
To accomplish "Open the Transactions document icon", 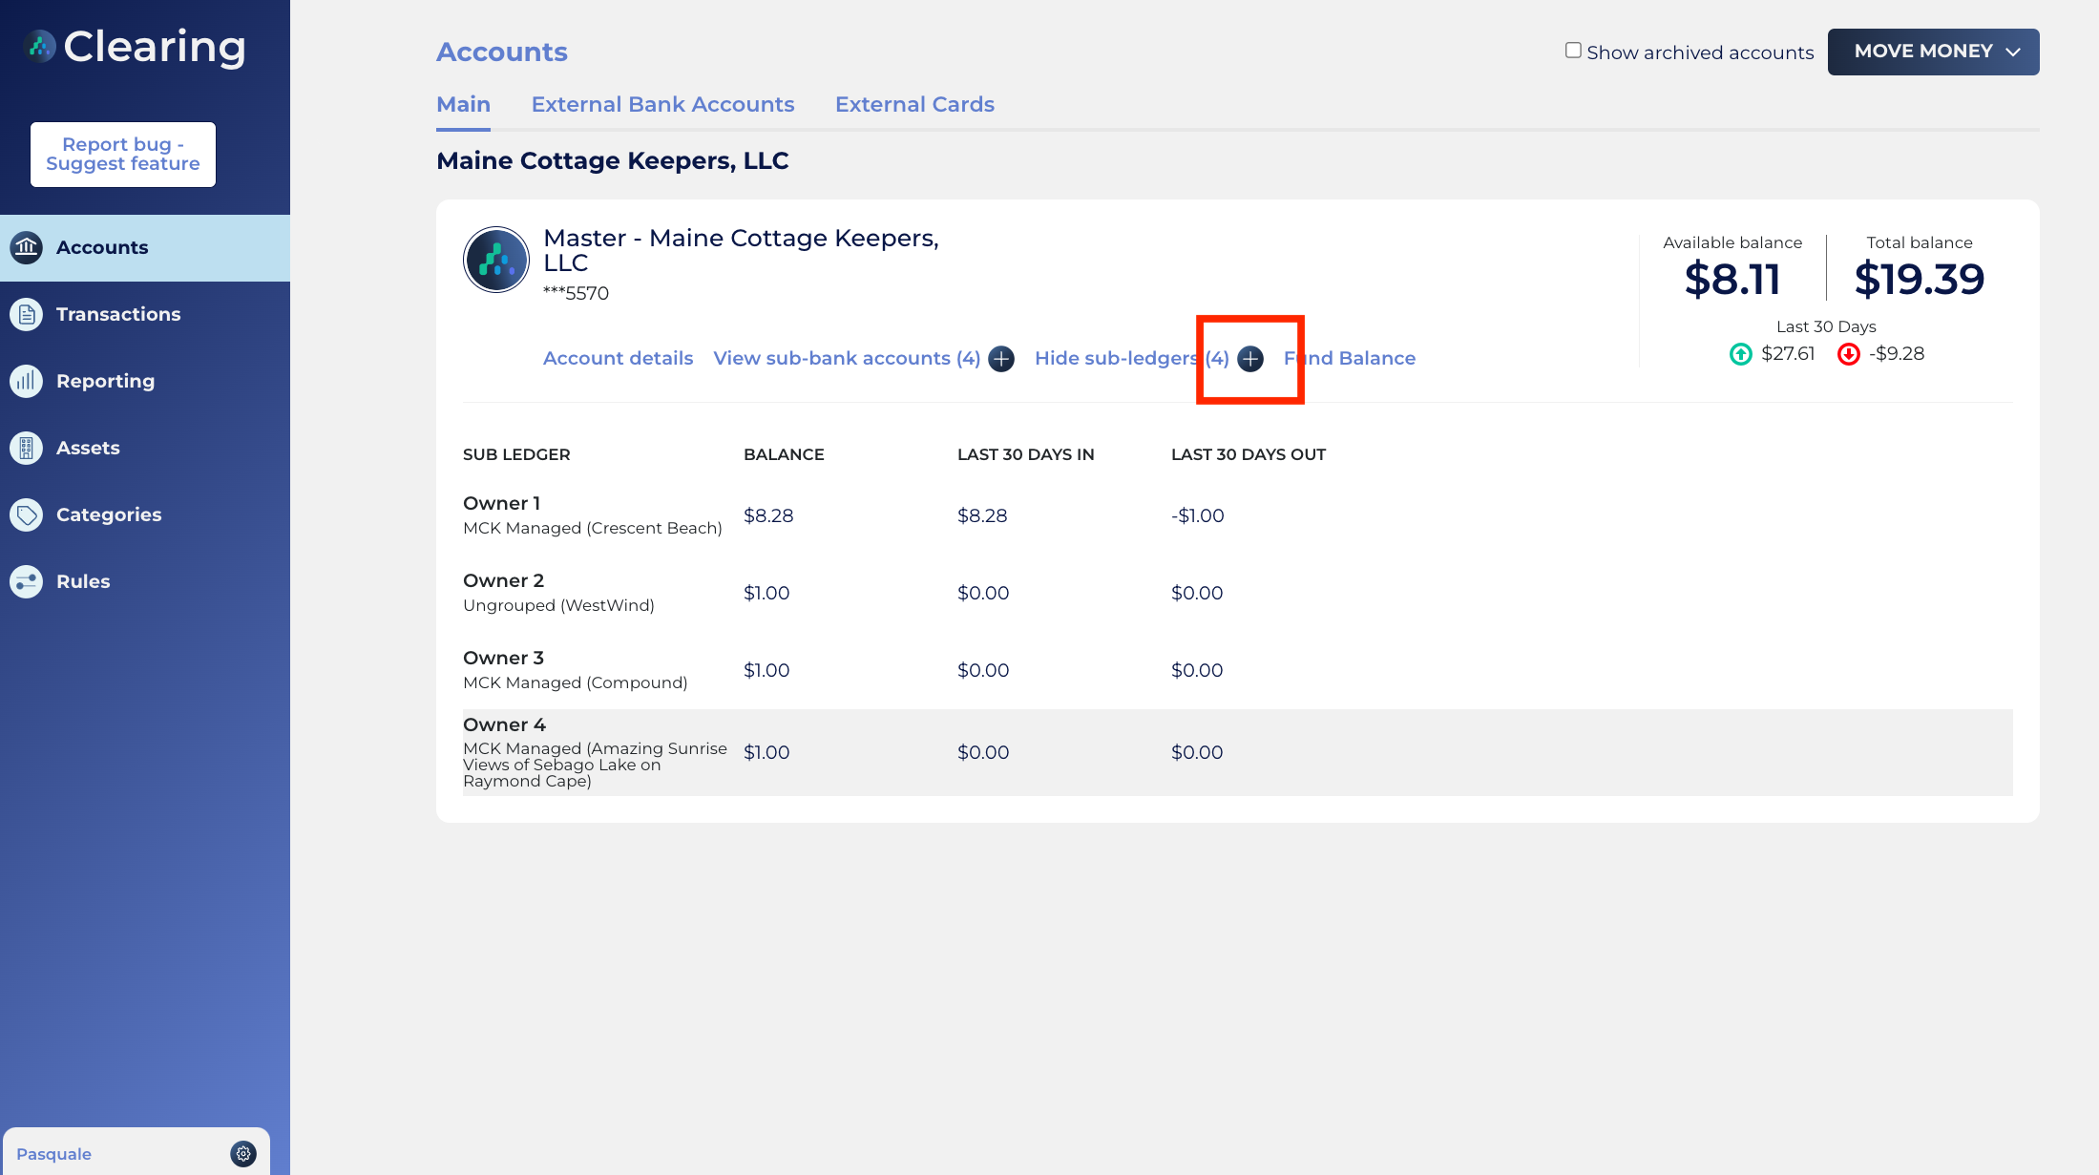I will (x=27, y=314).
